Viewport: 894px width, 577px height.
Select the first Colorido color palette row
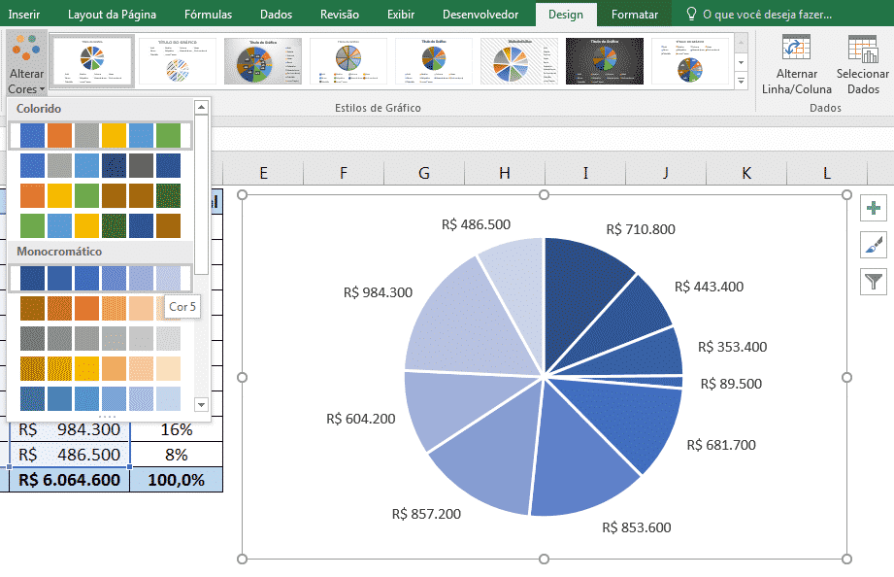pyautogui.click(x=100, y=136)
